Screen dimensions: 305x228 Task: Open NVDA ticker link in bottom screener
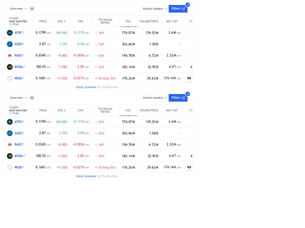coord(19,156)
